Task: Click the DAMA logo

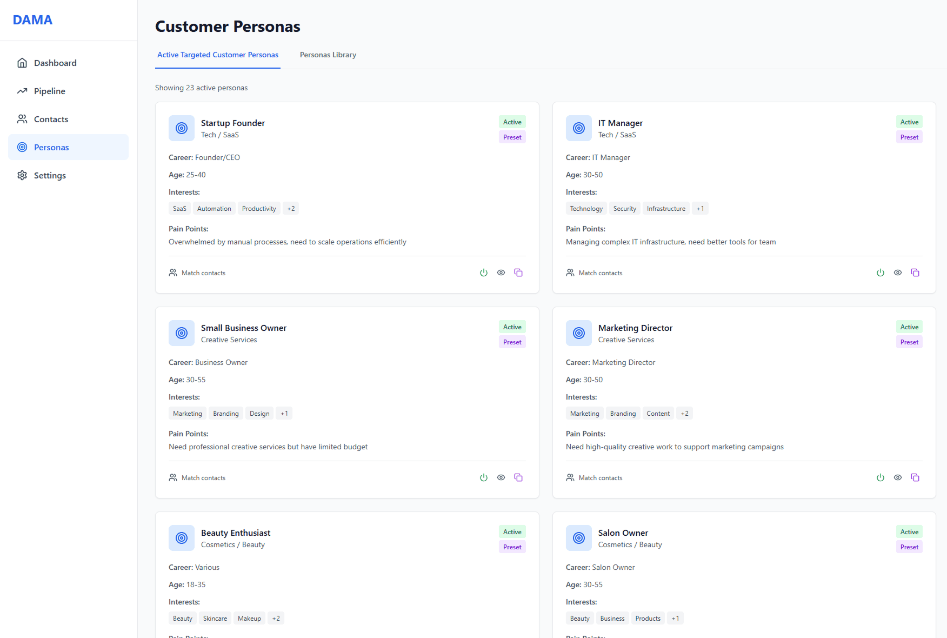Action: (x=32, y=20)
